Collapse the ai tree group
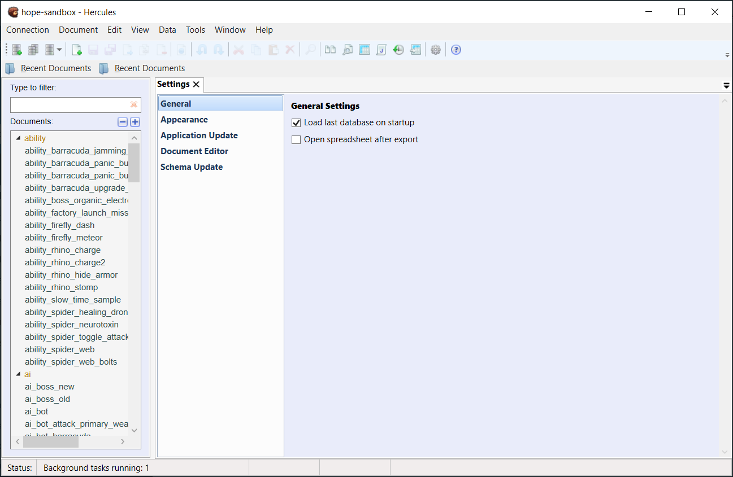 pos(18,374)
